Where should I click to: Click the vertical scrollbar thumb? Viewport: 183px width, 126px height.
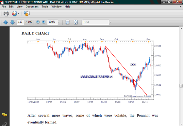(x=181, y=86)
